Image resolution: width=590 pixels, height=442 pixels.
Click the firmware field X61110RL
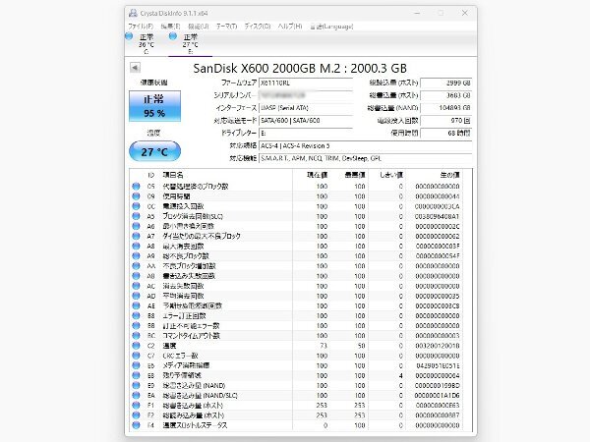pyautogui.click(x=306, y=83)
